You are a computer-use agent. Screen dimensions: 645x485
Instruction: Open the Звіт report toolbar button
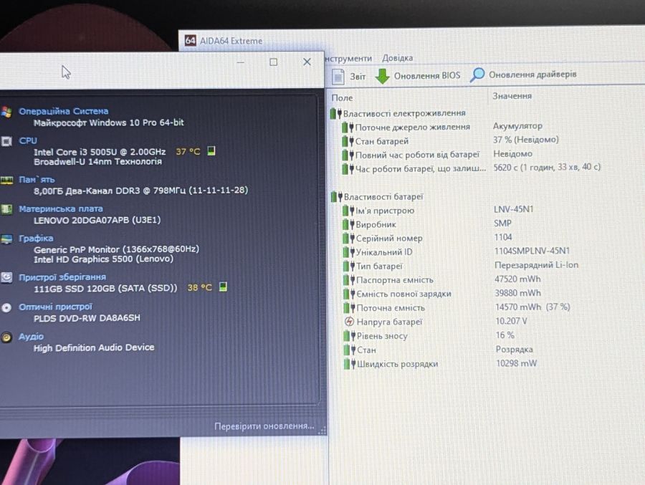coord(349,77)
